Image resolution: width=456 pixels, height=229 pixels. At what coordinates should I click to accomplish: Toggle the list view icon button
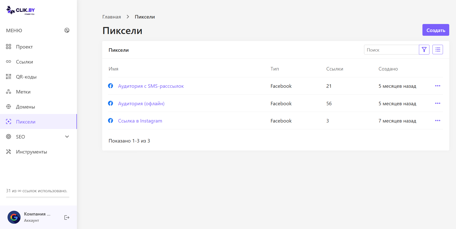[437, 50]
